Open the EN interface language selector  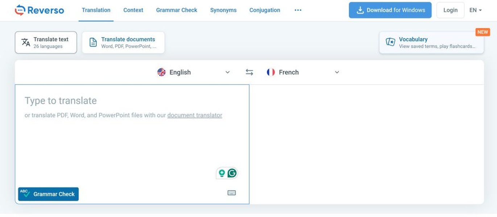475,10
